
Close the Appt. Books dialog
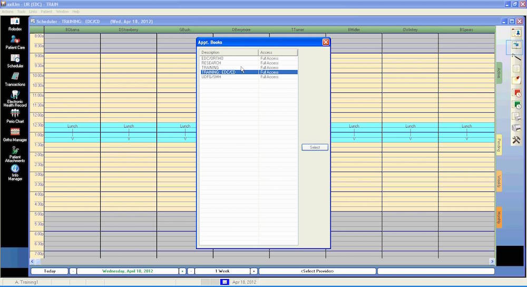[325, 42]
